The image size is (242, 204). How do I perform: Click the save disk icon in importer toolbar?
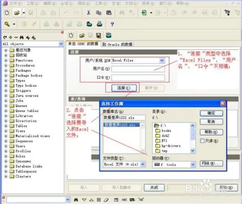99,35
